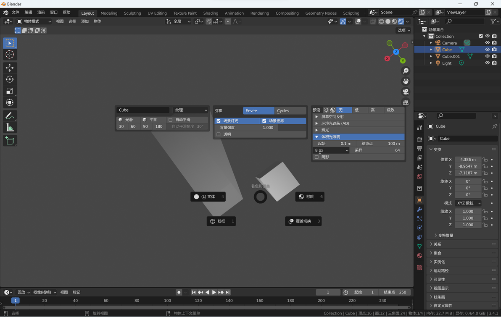This screenshot has width=501, height=317.
Task: Toggle Cube.001 eye visibility
Action: 487,56
